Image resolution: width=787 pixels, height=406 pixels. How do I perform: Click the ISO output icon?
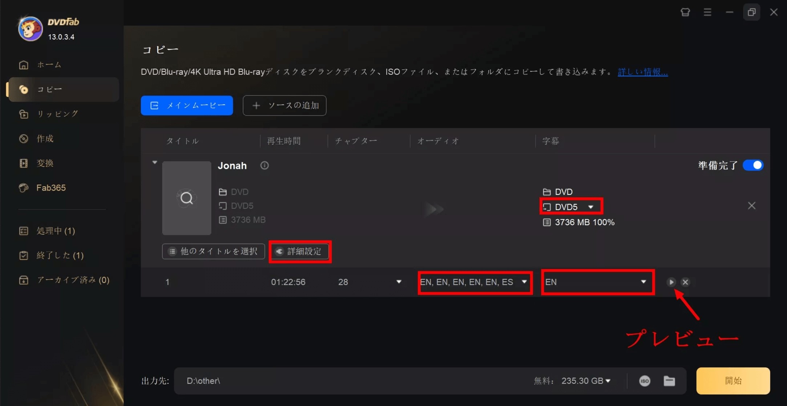pos(645,381)
